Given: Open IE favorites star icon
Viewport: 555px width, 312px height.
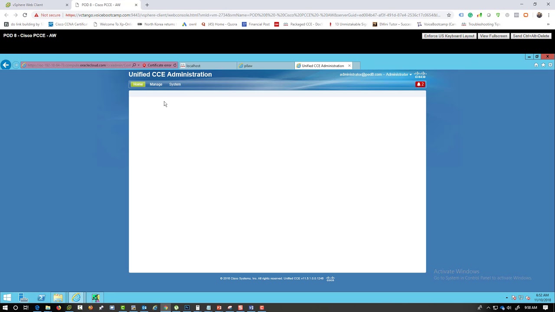Looking at the screenshot, I should (543, 65).
